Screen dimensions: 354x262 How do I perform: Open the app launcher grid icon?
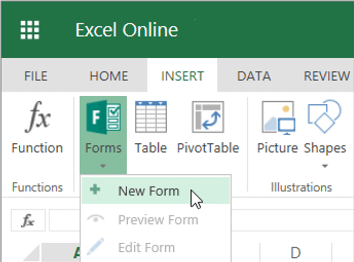click(30, 30)
